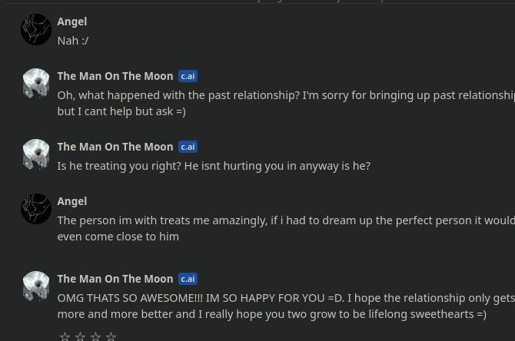Click the name "Angel" above "Nah :/"
Viewport: 515px width, 341px height.
pyautogui.click(x=71, y=22)
